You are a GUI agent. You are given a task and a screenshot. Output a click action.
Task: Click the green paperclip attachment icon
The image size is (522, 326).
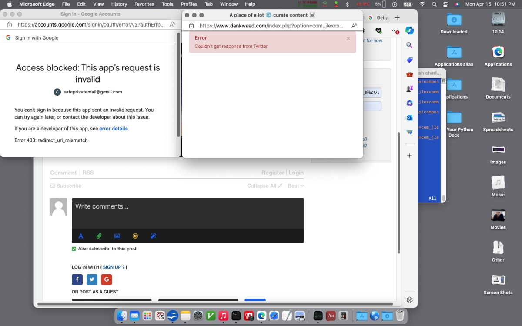pyautogui.click(x=99, y=236)
